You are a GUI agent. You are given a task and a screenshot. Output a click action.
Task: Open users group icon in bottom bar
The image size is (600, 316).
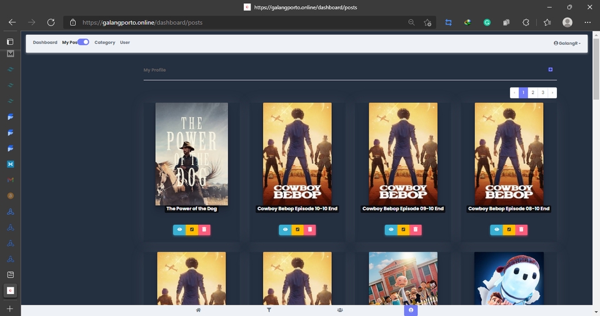[340, 310]
